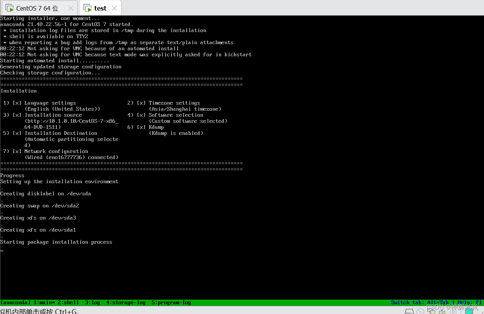Click the 'Help: F1' hint
484x314 pixels.
coord(470,303)
